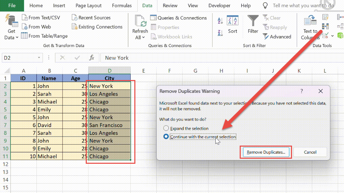Reapply the filter
The image size is (344, 193).
(275, 27)
